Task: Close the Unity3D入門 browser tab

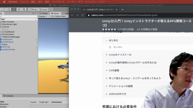Action: (x=117, y=10)
